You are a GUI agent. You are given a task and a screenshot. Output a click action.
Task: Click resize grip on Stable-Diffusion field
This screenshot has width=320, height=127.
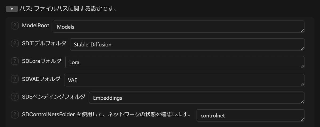[x=302, y=48]
